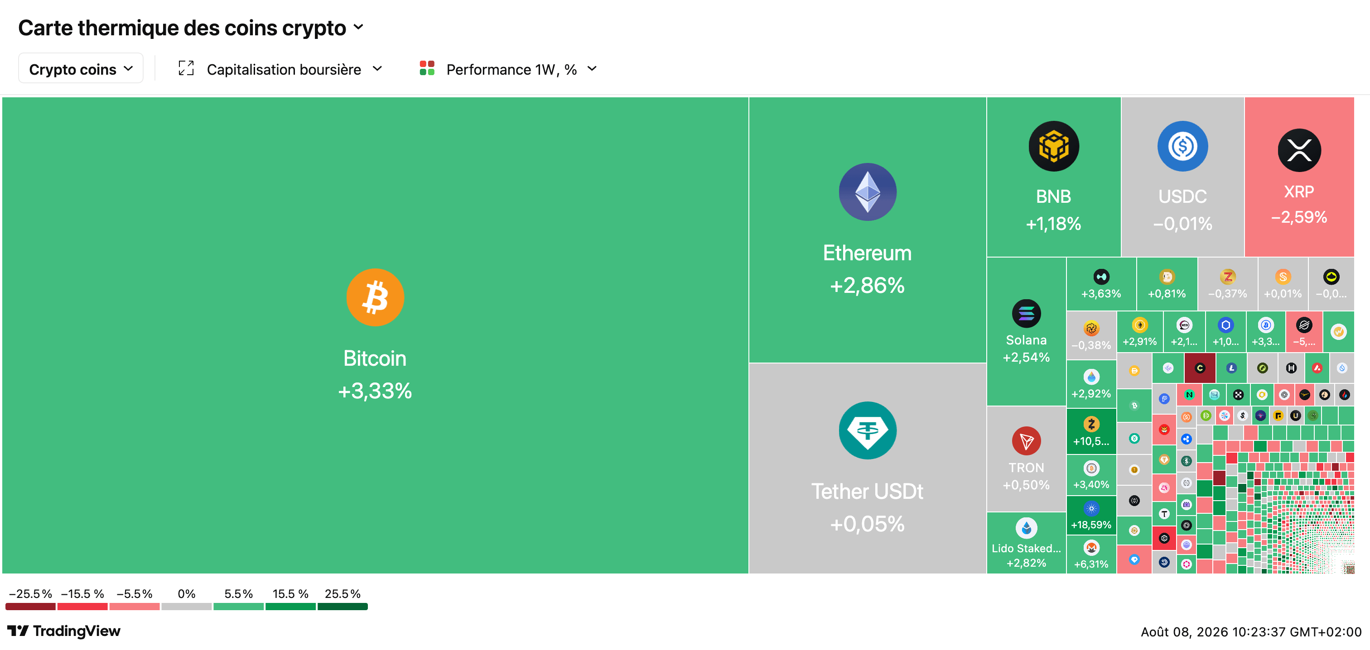The height and width of the screenshot is (650, 1370).
Task: Open the USDC coin icon
Action: [x=1182, y=146]
